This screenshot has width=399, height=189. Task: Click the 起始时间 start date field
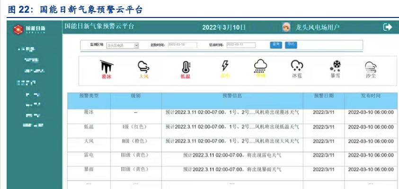(182, 45)
